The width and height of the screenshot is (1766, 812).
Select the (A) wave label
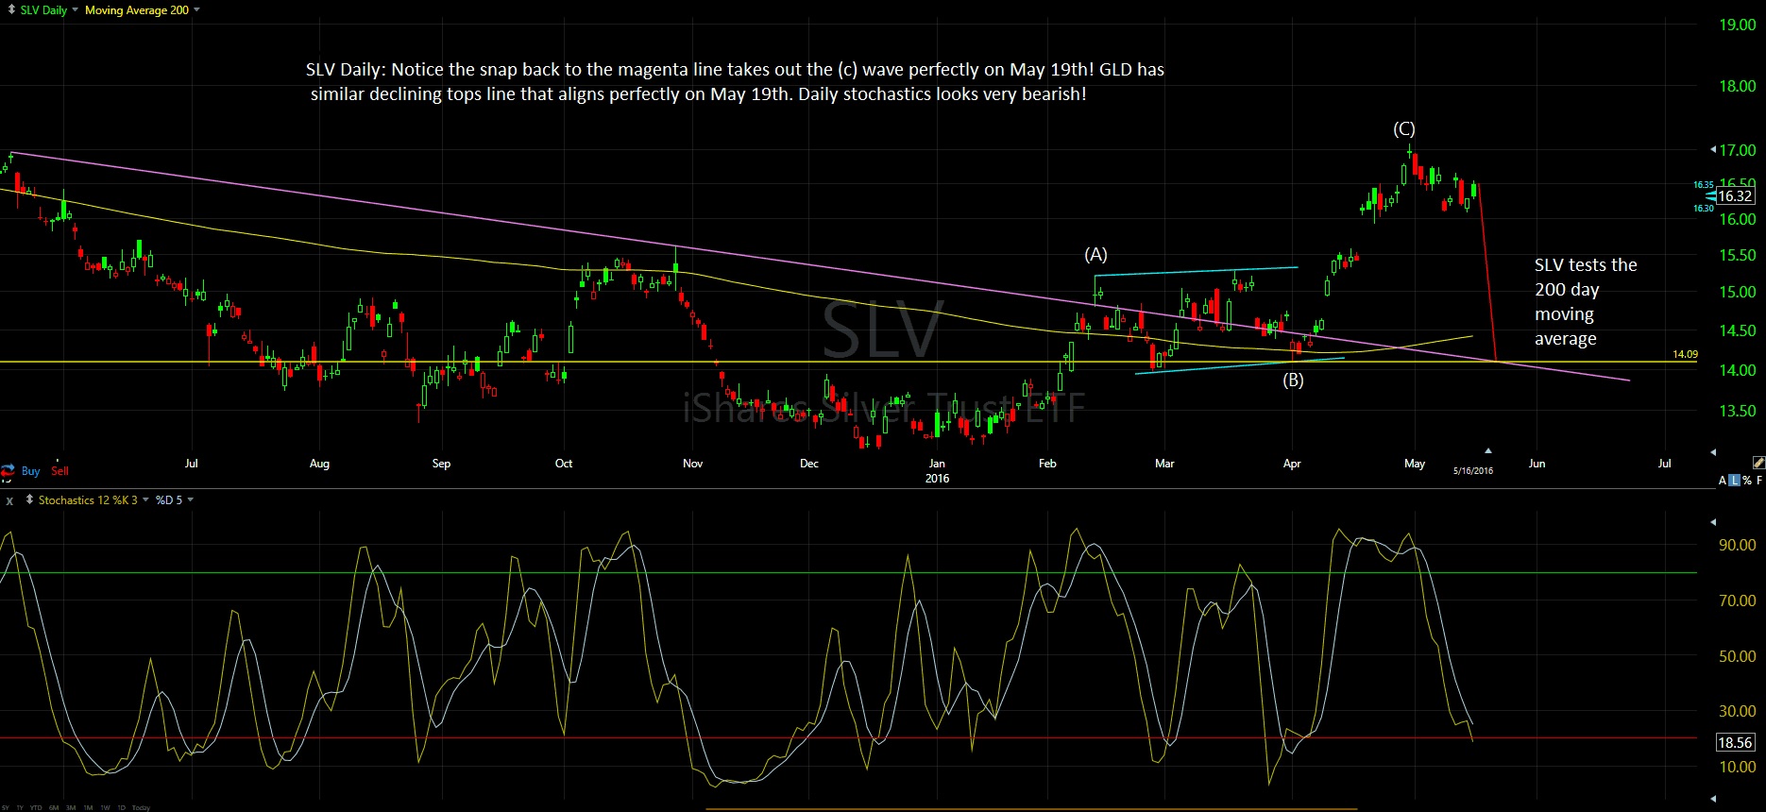(x=1095, y=254)
